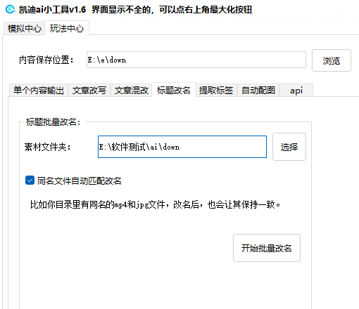Click the 选择 folder button
The height and width of the screenshot is (309, 359).
[289, 147]
